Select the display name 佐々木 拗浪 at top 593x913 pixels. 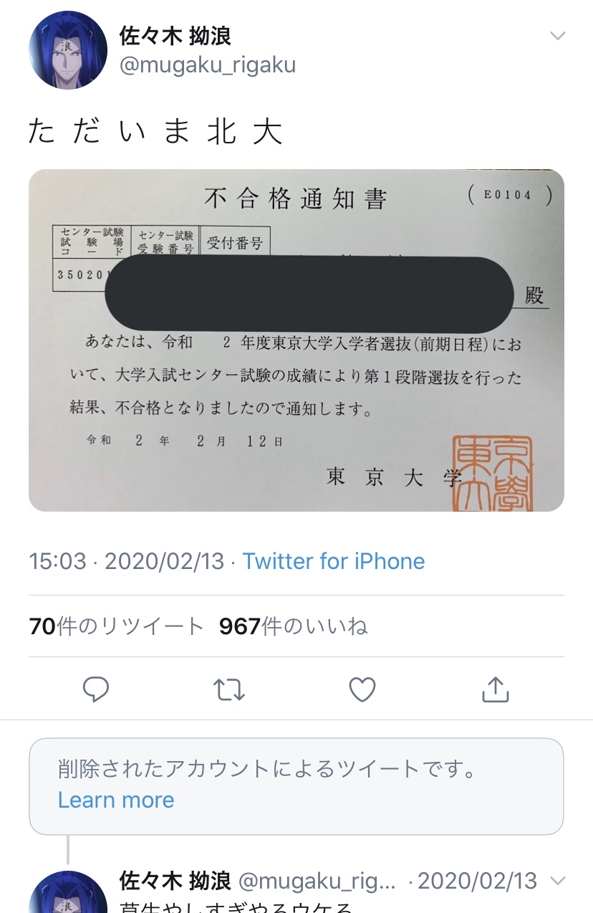[x=175, y=35]
